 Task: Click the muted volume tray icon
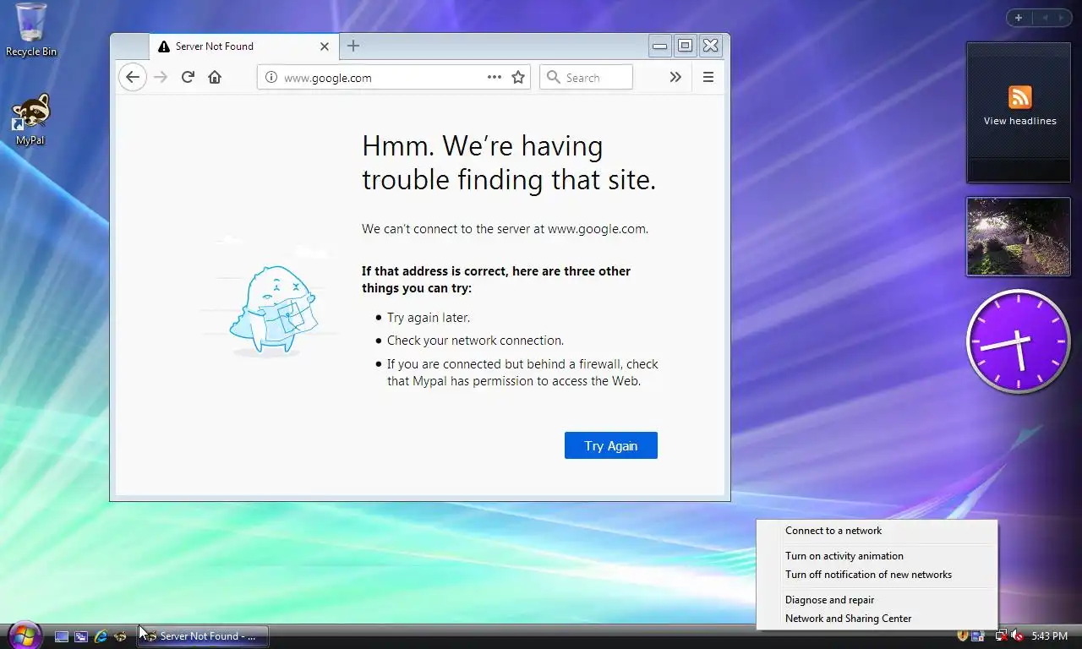pyautogui.click(x=1018, y=635)
